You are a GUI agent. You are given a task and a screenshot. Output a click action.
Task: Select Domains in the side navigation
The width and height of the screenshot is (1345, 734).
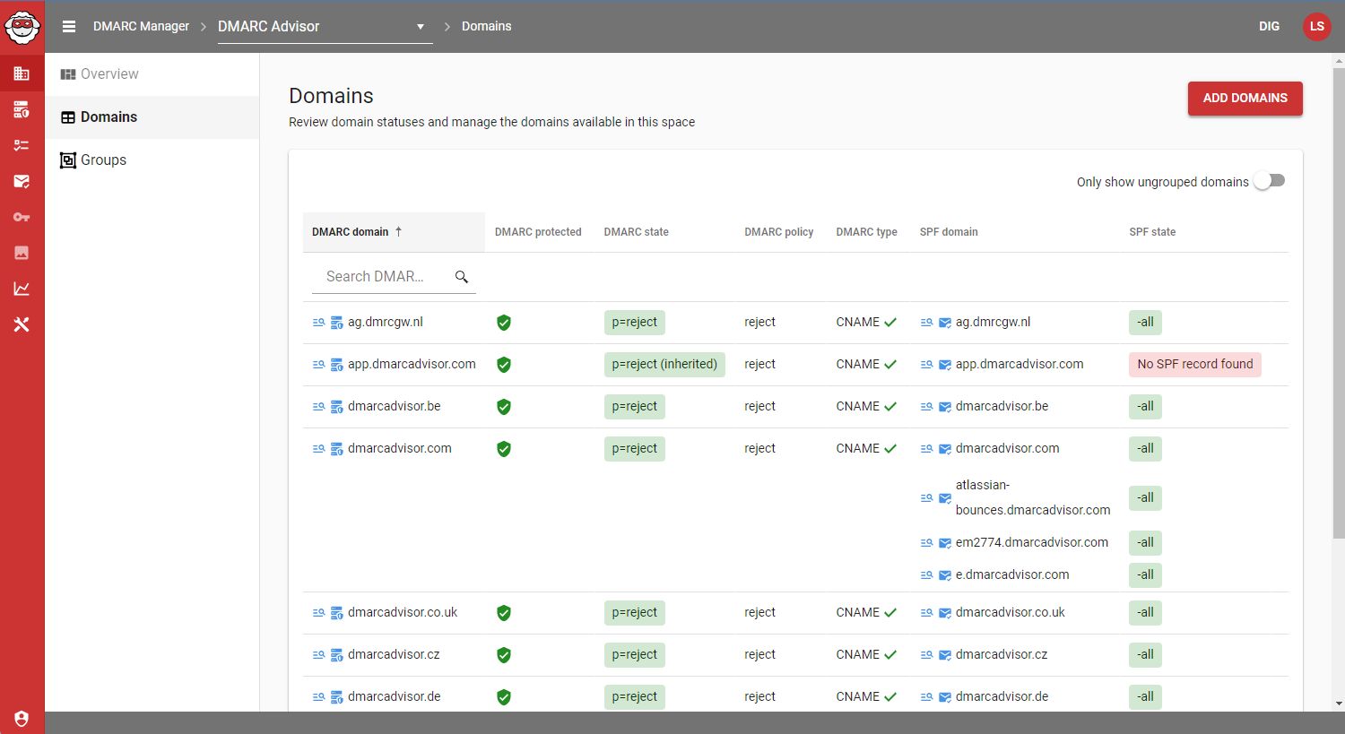(x=152, y=117)
